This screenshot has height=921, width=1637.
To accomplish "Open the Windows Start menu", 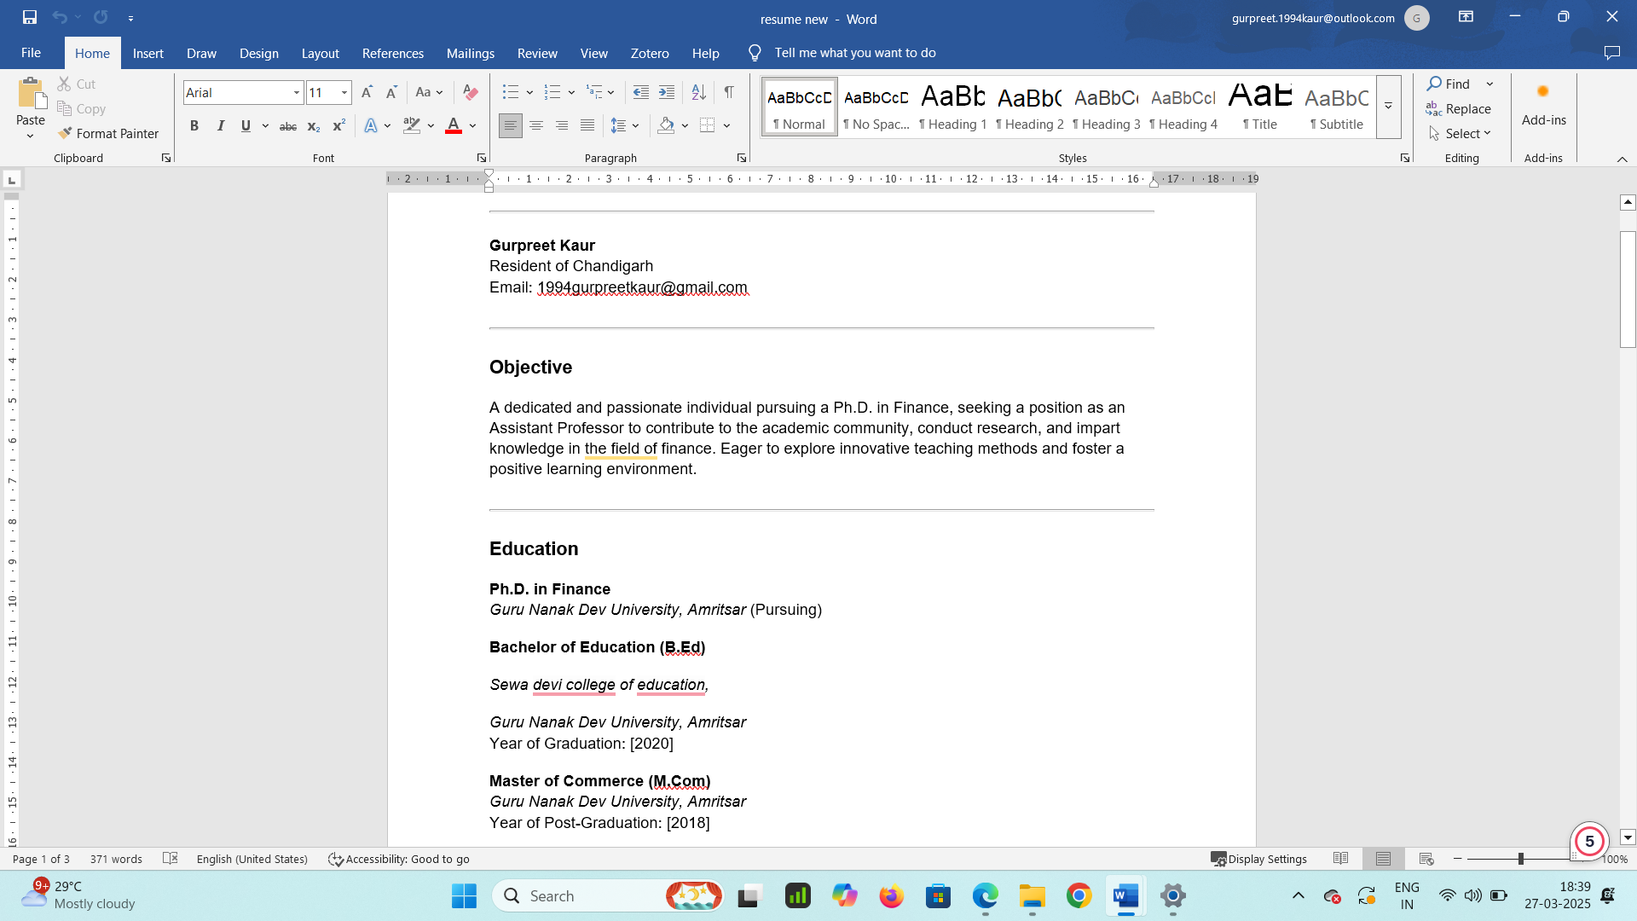I will 464,896.
